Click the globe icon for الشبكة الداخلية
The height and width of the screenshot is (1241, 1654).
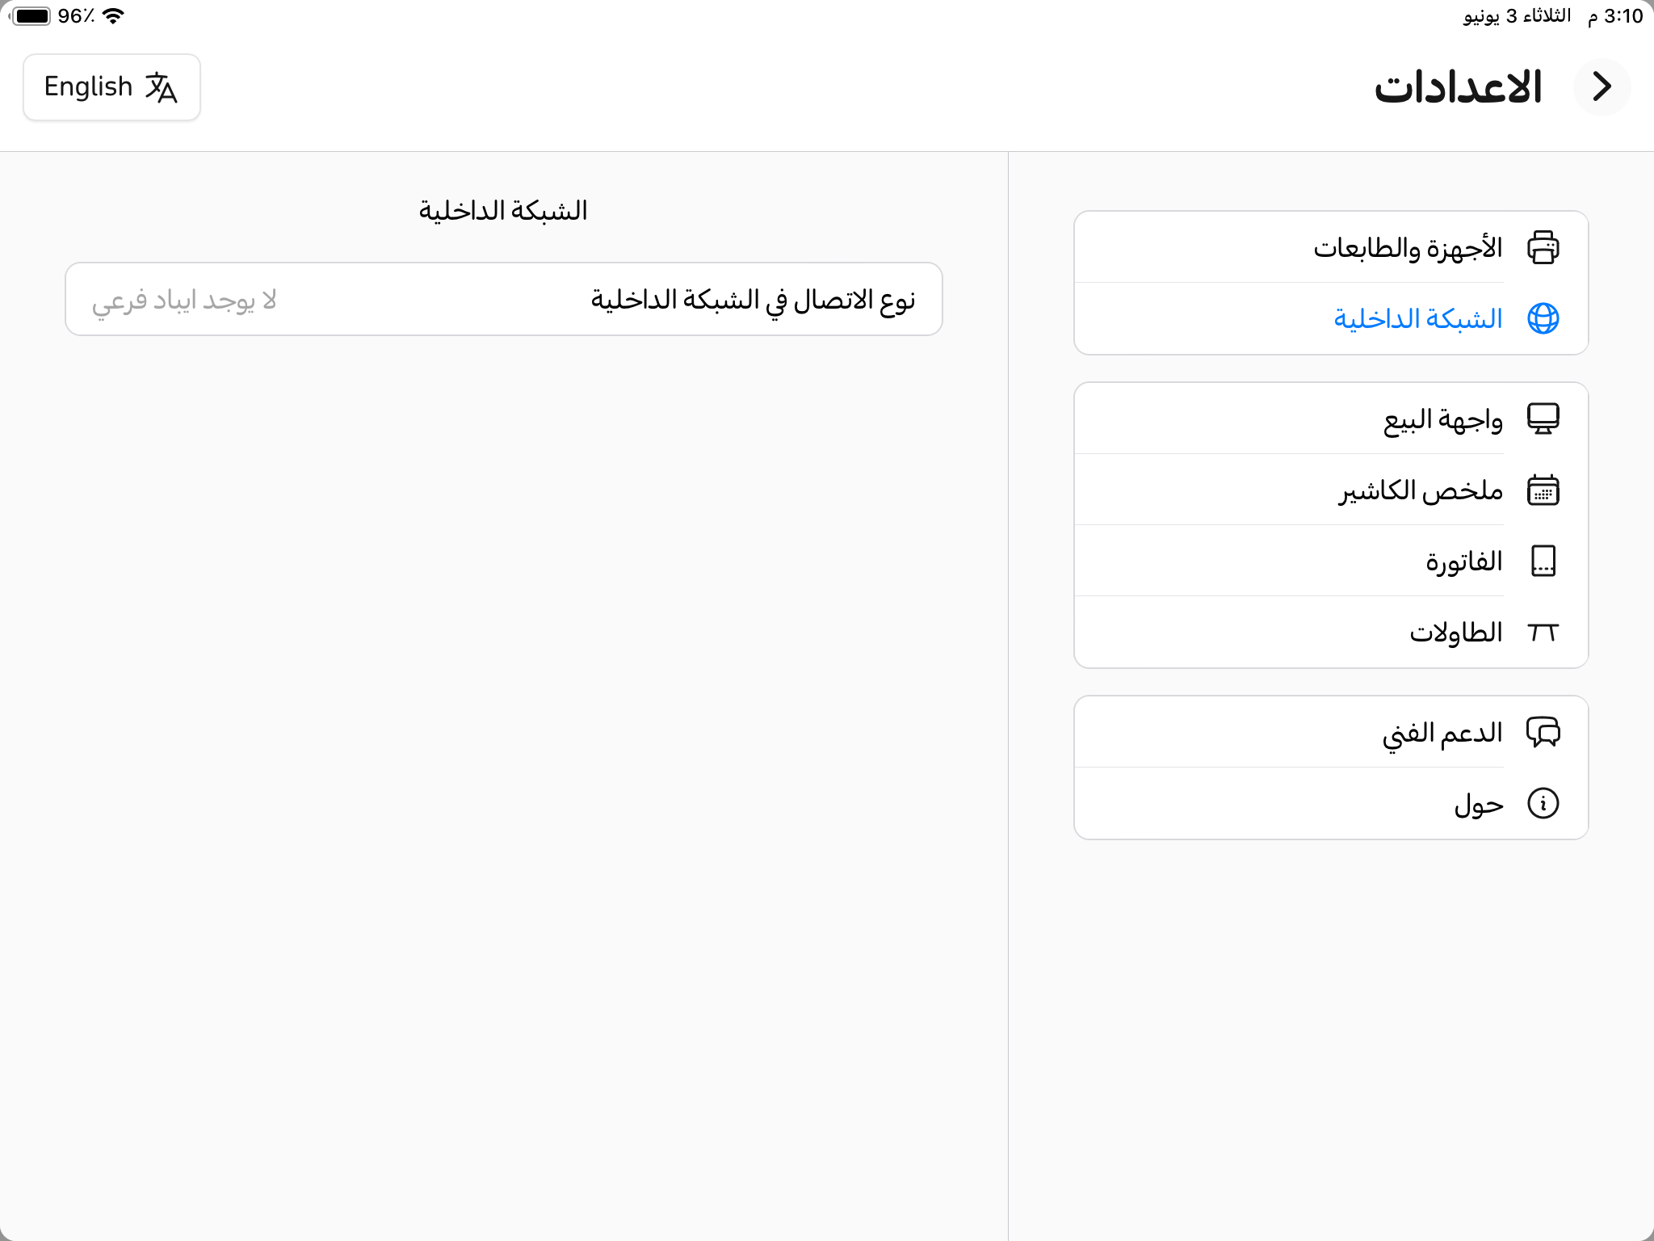point(1543,318)
